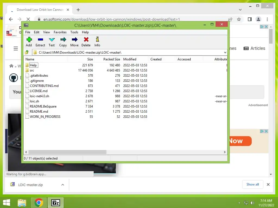Viewport: 278px width, 208px height.
Task: Open File Explorer from the taskbar
Action: (x=22, y=203)
